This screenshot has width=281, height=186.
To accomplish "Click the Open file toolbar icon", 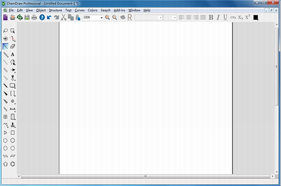I will tap(13, 17).
